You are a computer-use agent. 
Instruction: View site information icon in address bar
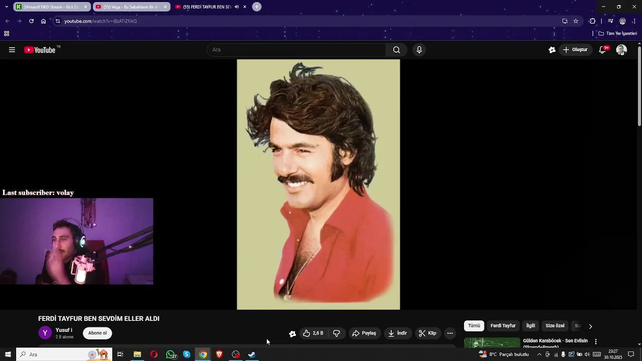pos(58,21)
